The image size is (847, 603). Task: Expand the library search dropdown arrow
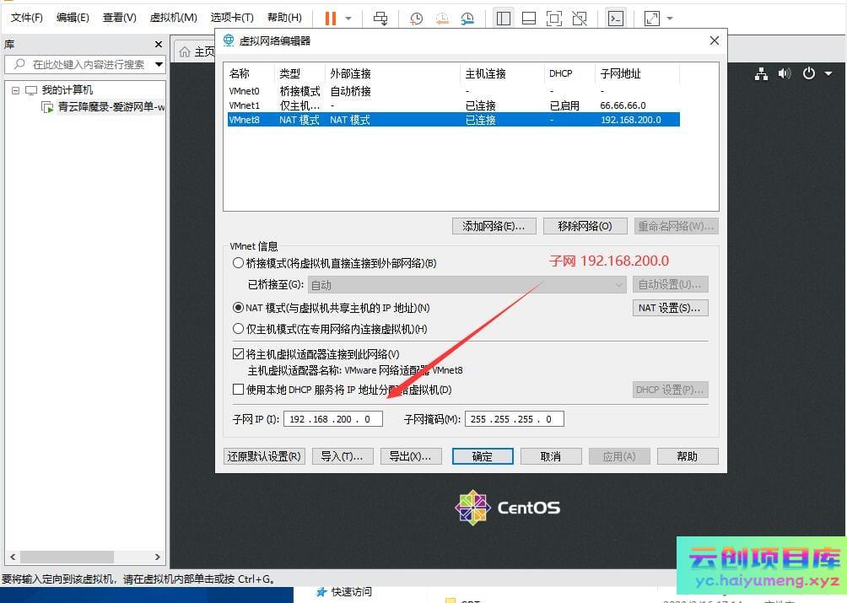[x=159, y=64]
